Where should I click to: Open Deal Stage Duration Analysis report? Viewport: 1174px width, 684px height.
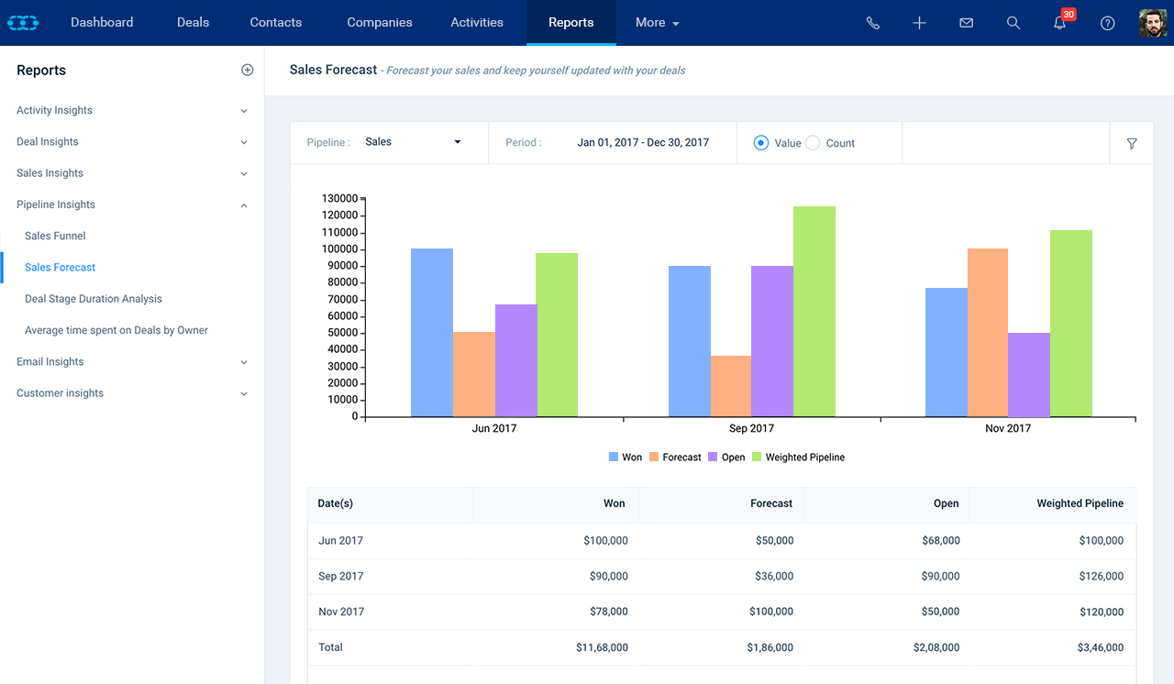94,299
